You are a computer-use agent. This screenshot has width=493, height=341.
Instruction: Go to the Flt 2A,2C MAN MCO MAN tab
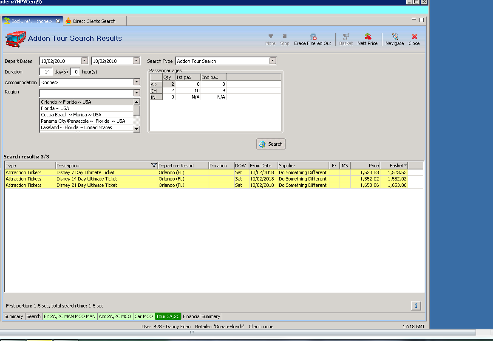pyautogui.click(x=70, y=316)
